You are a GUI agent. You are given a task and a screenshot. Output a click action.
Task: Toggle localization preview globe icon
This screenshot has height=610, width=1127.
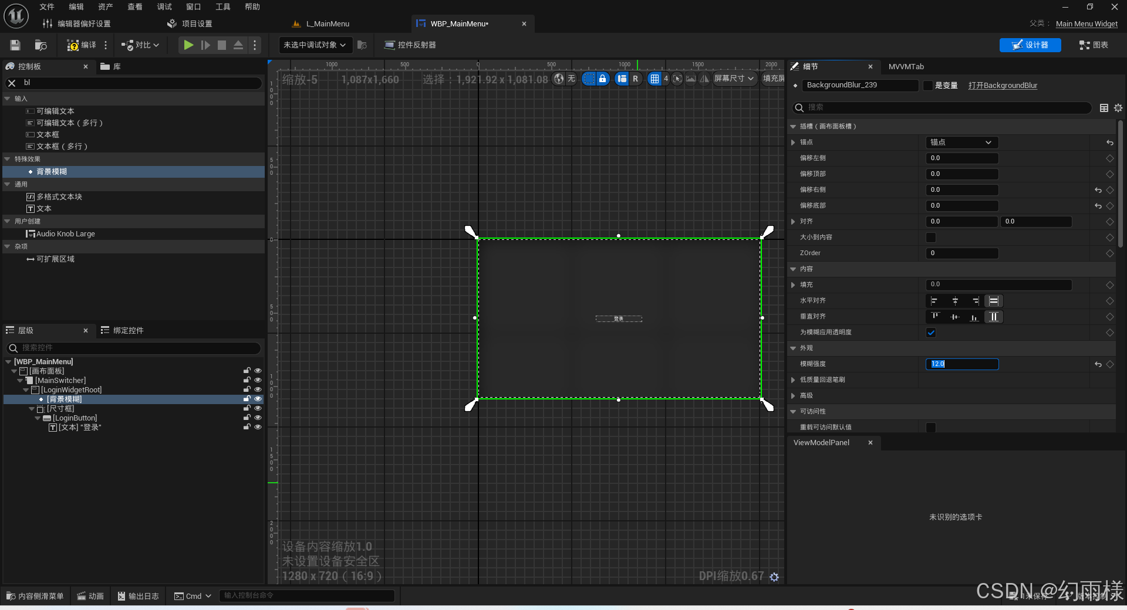559,79
